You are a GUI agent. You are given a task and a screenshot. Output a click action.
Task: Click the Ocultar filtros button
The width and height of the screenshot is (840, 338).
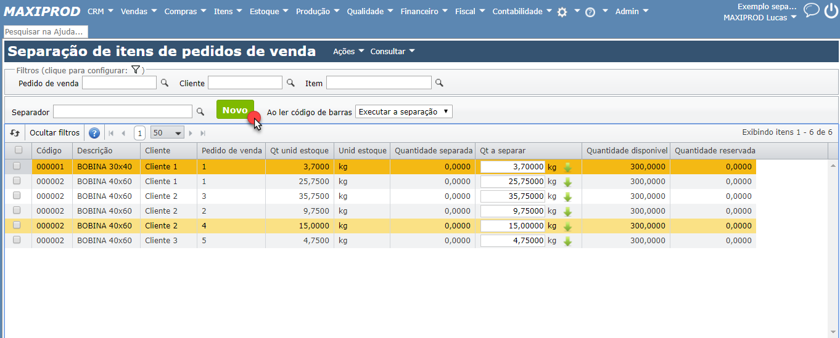(x=55, y=133)
